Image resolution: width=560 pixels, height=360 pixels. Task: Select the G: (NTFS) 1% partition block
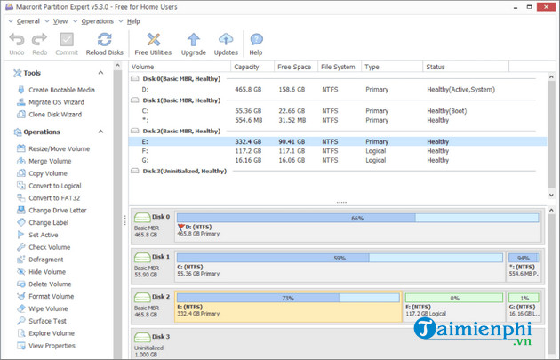tap(524, 307)
